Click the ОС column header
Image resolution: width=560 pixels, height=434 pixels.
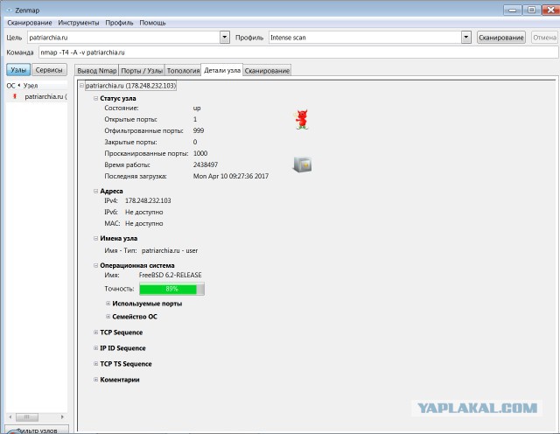pyautogui.click(x=11, y=86)
